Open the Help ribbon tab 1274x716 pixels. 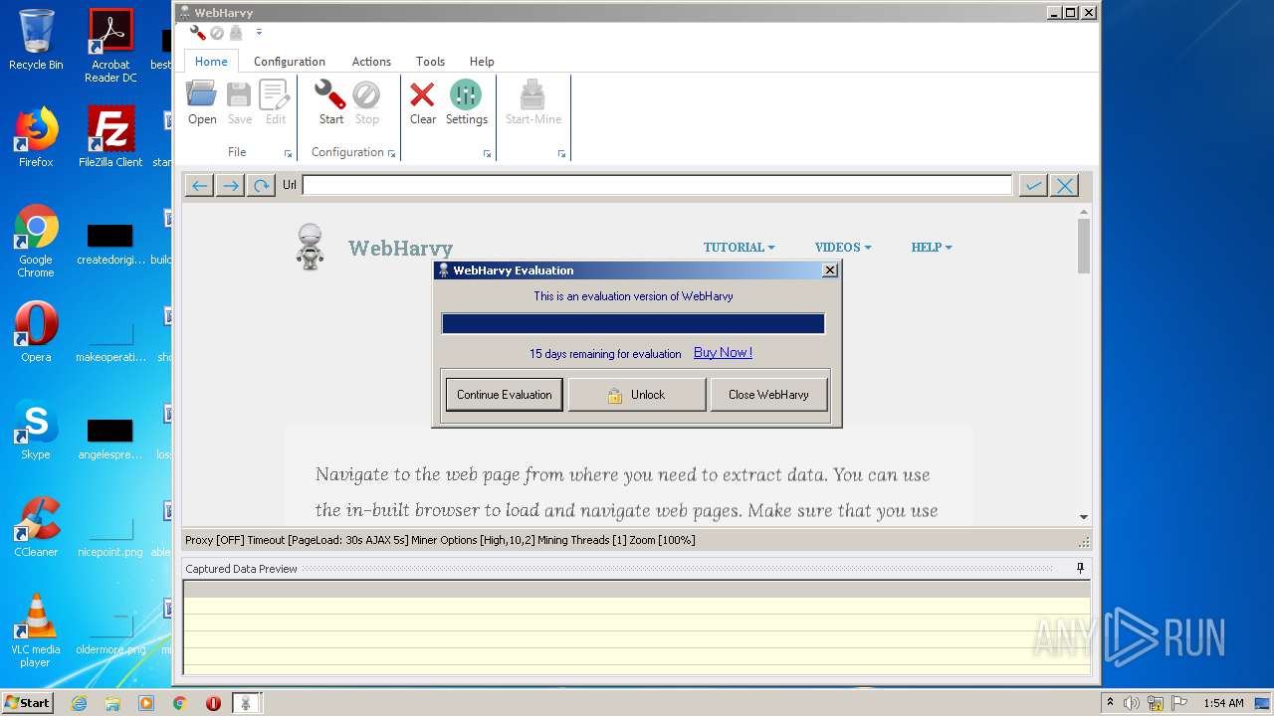point(482,61)
